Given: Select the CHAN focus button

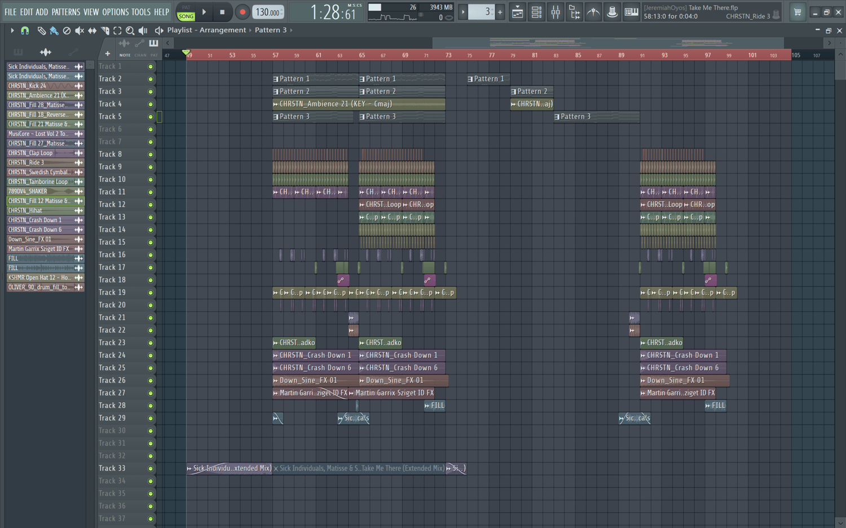Looking at the screenshot, I should (x=140, y=55).
